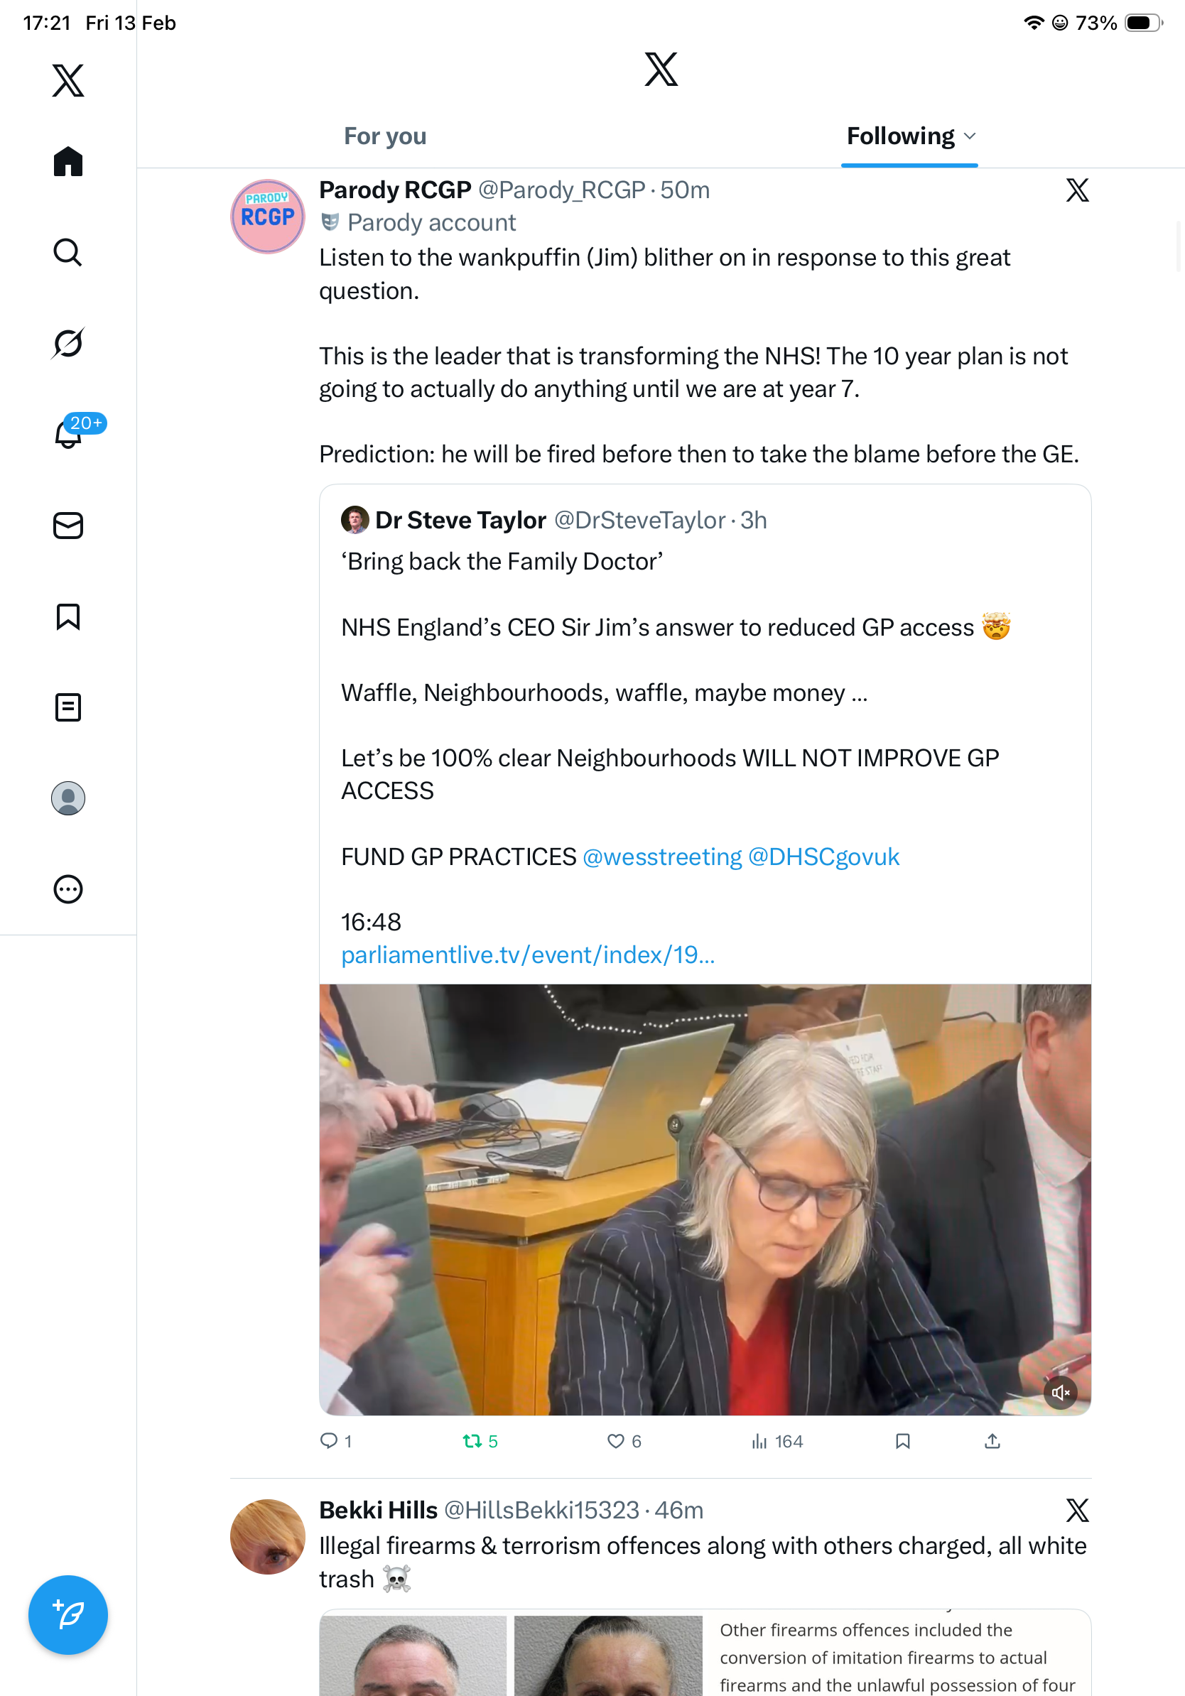
Task: Open the Parody RCGP profile avatar
Action: (x=267, y=217)
